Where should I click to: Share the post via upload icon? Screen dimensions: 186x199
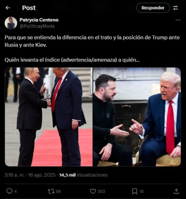click(176, 191)
